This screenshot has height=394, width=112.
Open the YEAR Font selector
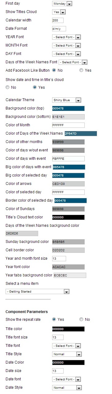(67, 37)
